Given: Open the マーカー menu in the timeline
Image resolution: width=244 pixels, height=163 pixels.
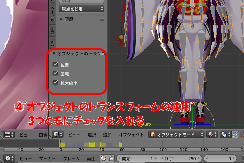Looking at the screenshot, I should click(48, 158).
